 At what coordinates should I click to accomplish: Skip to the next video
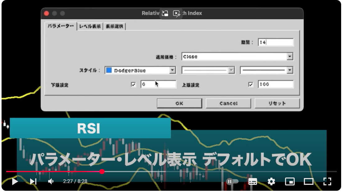point(33,181)
